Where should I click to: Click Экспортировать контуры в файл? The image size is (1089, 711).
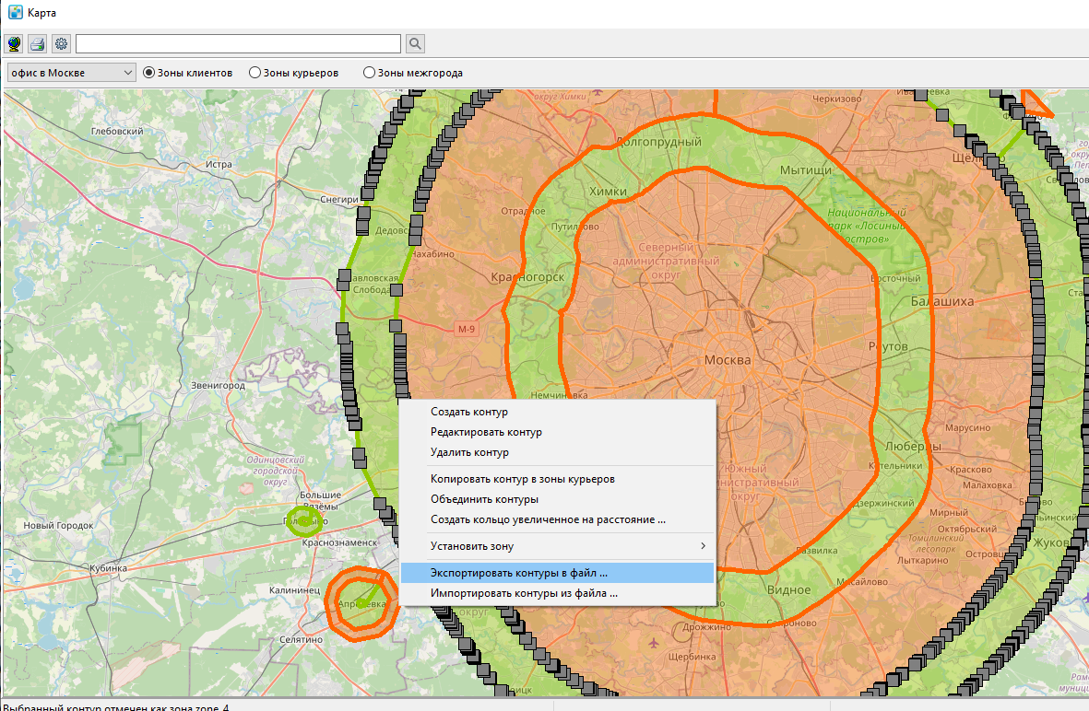[518, 573]
